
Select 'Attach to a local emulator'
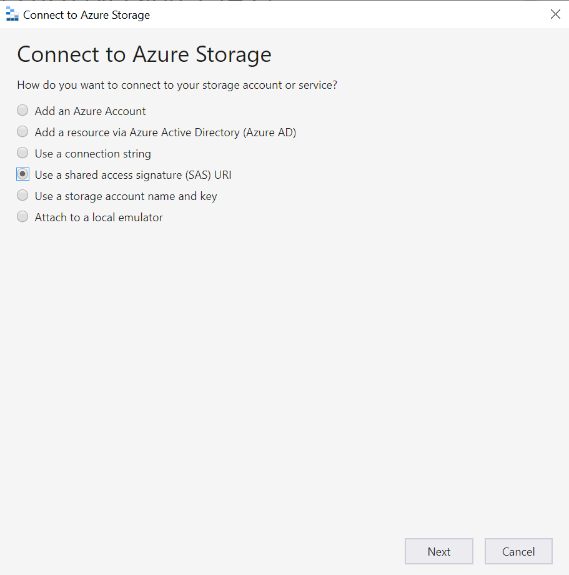point(22,216)
